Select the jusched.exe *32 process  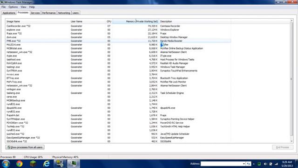[x=118, y=134]
